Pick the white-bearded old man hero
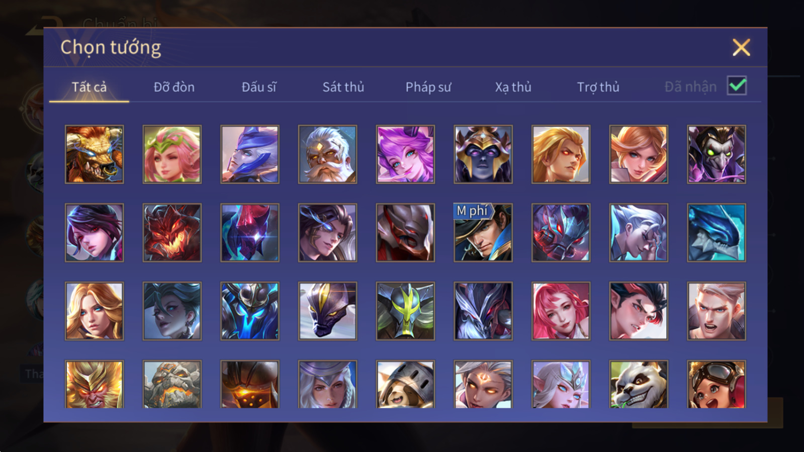 327,154
